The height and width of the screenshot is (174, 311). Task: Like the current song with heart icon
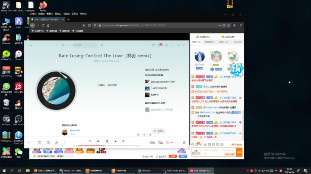pos(39,143)
